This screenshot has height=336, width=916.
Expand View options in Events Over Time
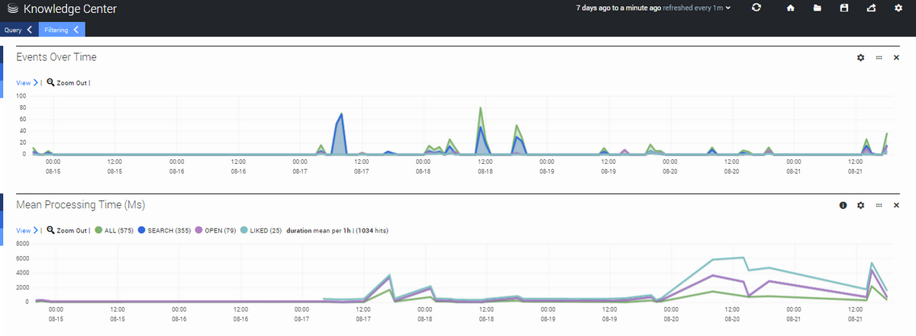coord(27,82)
